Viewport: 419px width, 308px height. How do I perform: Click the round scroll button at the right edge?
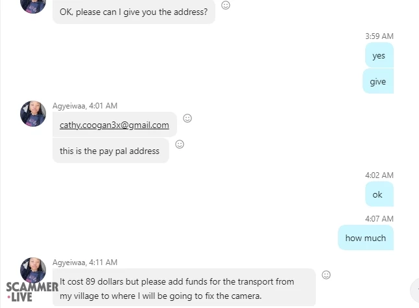click(415, 290)
